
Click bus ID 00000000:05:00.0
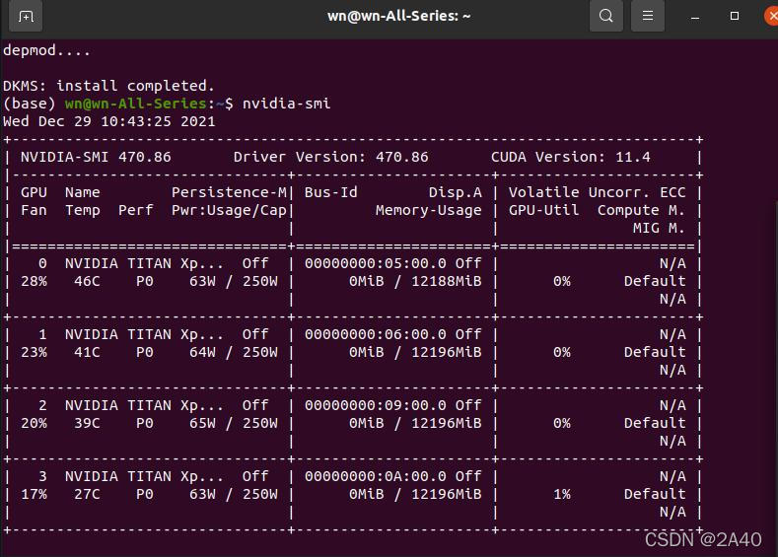(375, 263)
